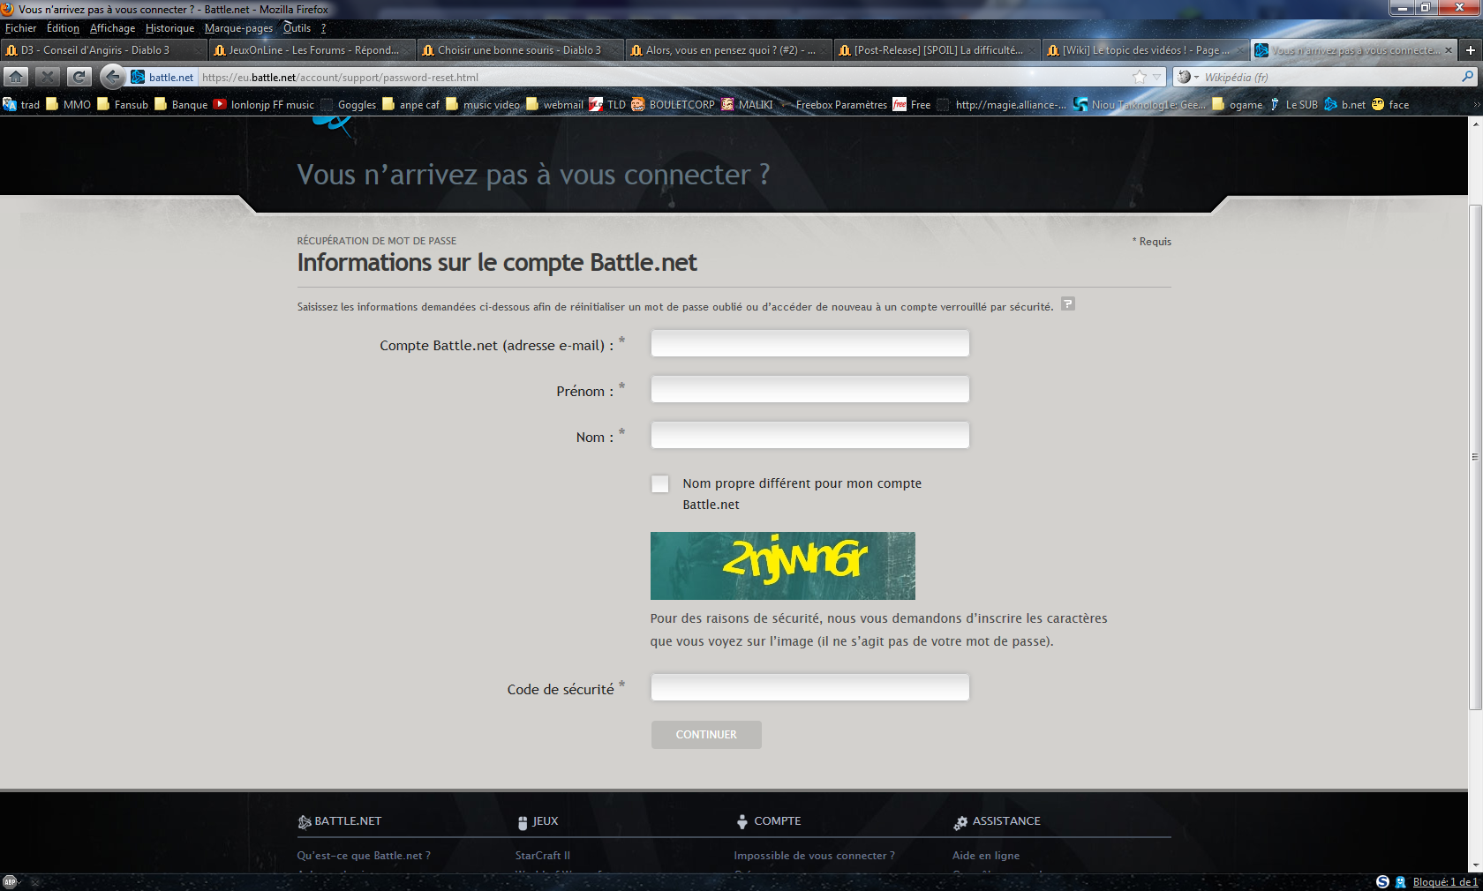Click the Prénom input field
The width and height of the screenshot is (1483, 891).
point(809,389)
